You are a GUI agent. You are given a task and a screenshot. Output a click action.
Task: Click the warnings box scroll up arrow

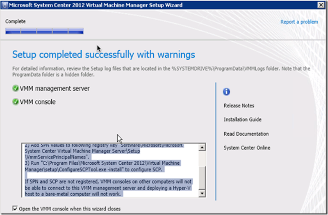click(202, 148)
